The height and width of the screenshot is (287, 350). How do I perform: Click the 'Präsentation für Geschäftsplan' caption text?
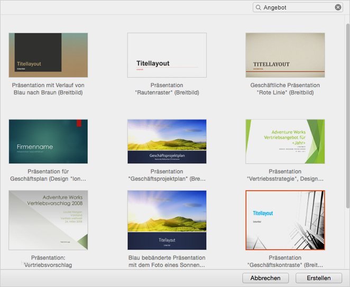[48, 175]
